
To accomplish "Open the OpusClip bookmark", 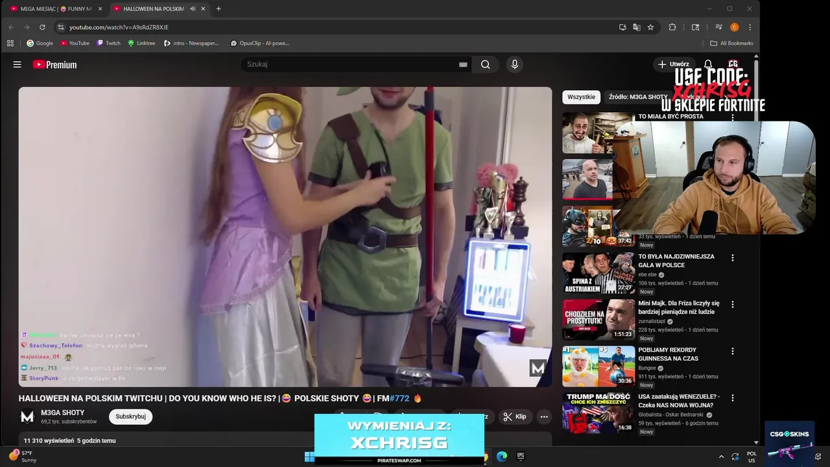I will tap(259, 43).
